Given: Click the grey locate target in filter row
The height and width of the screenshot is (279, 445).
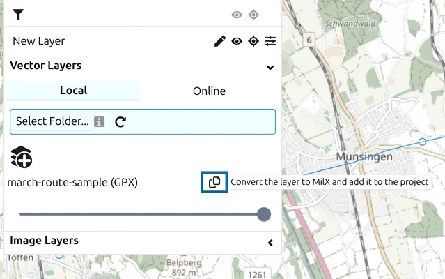Looking at the screenshot, I should 253,15.
